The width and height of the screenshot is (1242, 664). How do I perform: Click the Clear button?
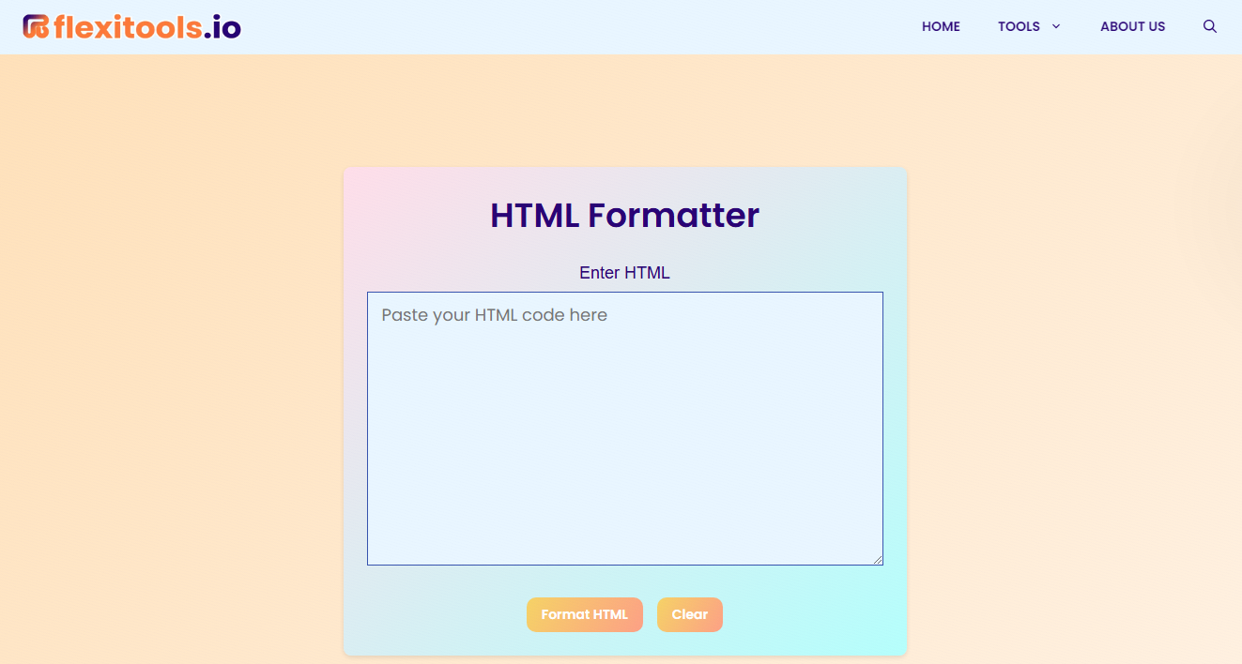(690, 614)
